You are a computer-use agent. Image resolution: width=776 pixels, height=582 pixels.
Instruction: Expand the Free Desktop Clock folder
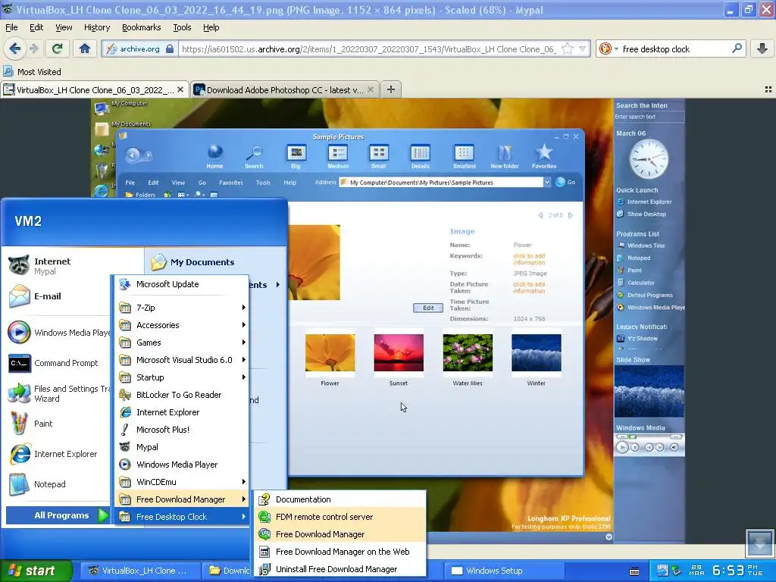[182, 517]
